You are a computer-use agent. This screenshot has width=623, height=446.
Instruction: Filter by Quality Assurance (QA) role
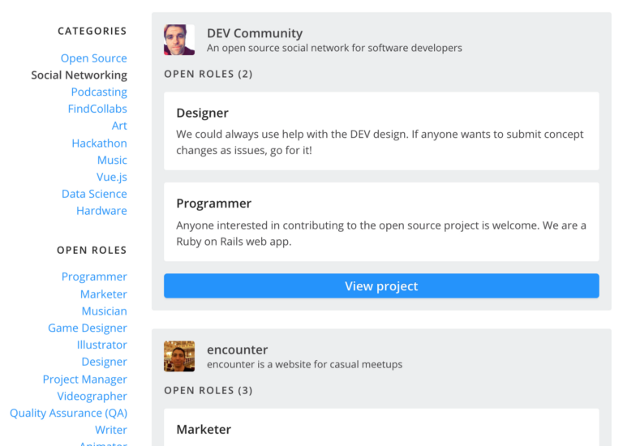68,413
